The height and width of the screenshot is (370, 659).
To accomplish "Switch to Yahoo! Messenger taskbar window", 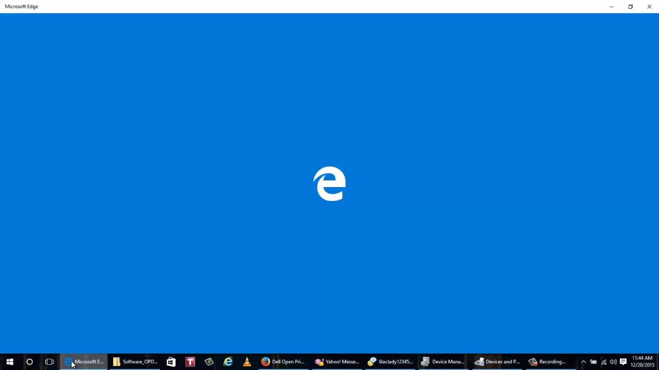I will (x=337, y=362).
